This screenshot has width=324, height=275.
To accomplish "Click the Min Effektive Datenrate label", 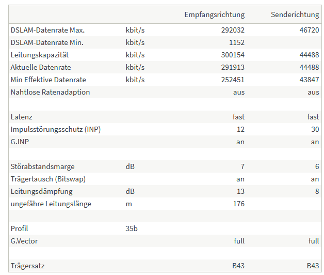I will coord(48,80).
